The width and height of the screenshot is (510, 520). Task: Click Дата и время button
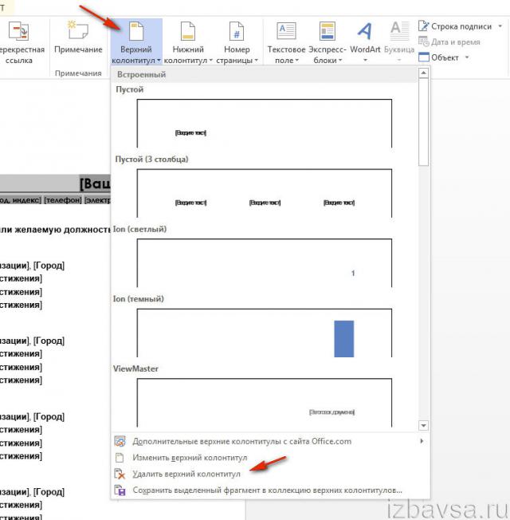click(x=455, y=42)
